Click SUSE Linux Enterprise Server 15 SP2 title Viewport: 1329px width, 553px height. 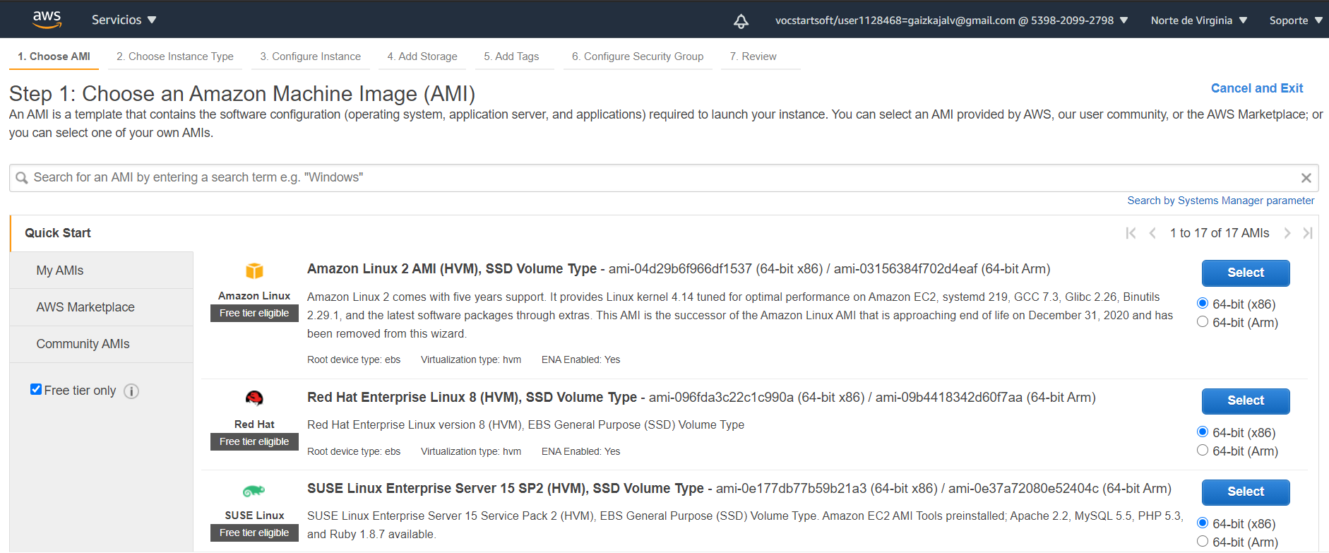506,489
